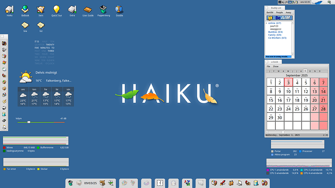Click the clock icon in the bottom dock
Screen dimensions: 335x188
pyautogui.click(x=160, y=183)
